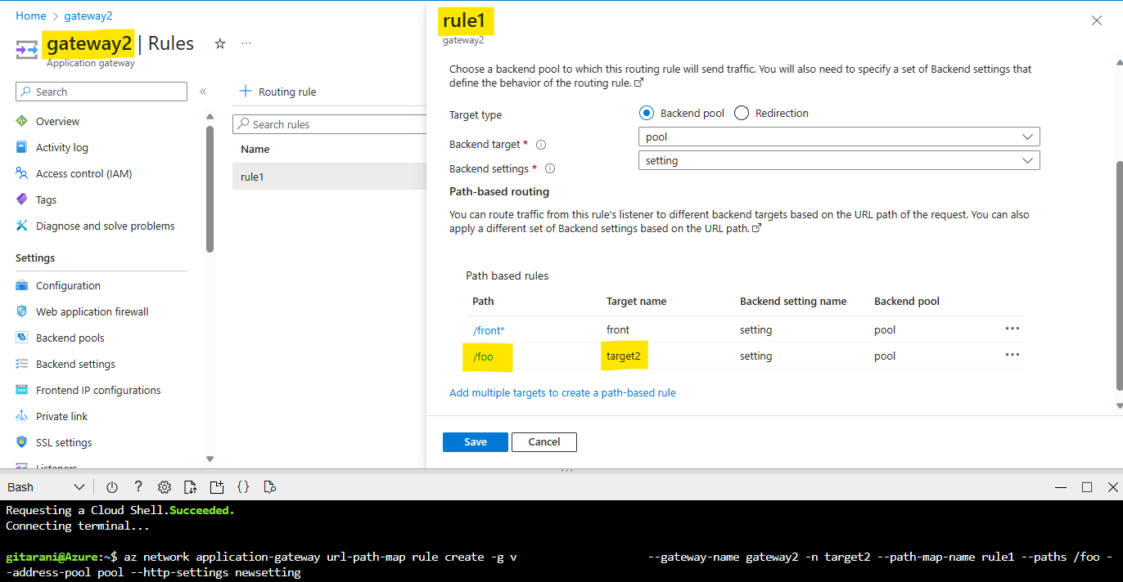1123x582 pixels.
Task: Select the Backend pool radio button
Action: pyautogui.click(x=647, y=114)
